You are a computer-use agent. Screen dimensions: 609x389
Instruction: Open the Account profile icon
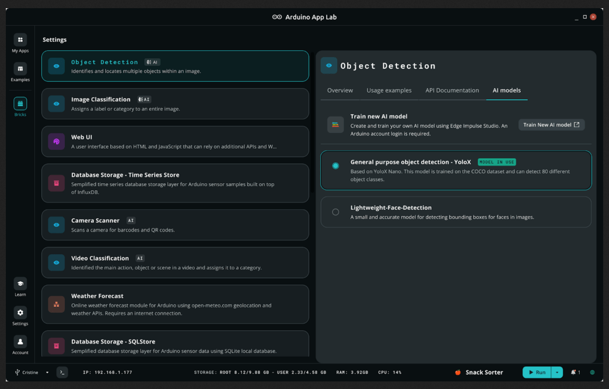[x=20, y=342]
